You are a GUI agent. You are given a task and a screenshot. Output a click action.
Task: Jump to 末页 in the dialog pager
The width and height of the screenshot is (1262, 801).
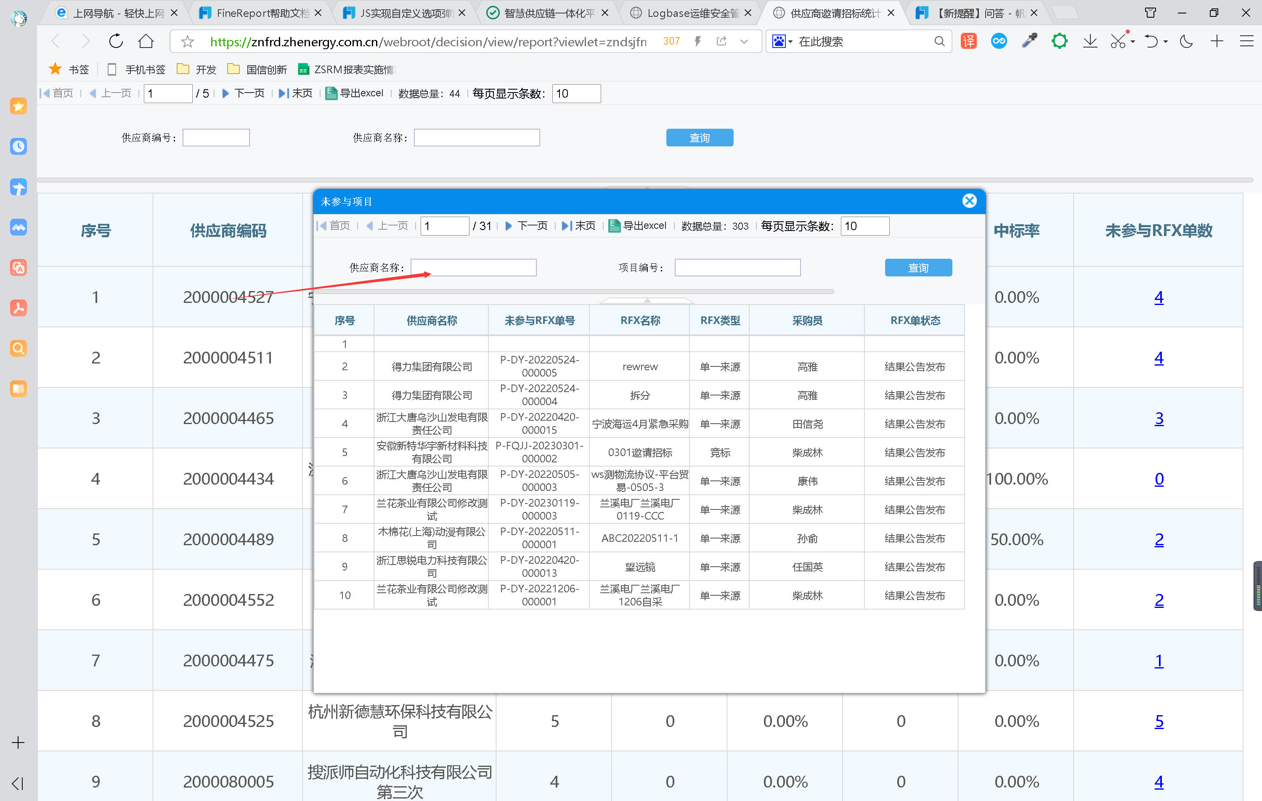[578, 226]
